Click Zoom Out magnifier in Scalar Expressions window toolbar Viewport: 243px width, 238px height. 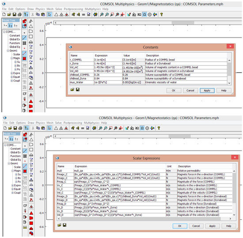pyautogui.click(x=106, y=128)
